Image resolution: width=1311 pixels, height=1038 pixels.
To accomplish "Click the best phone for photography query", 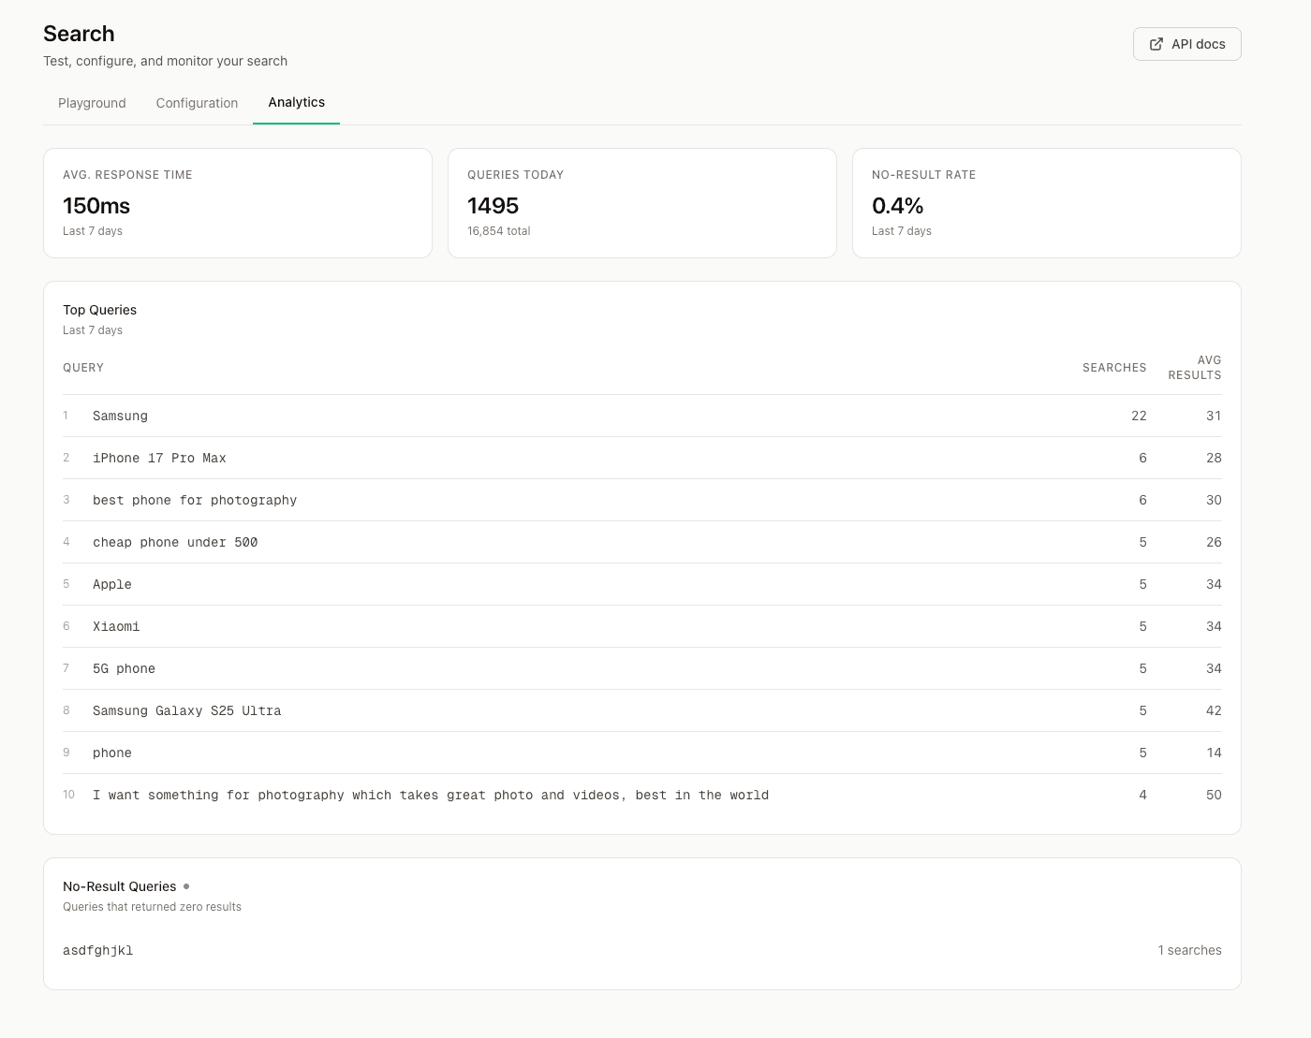I will pos(194,500).
